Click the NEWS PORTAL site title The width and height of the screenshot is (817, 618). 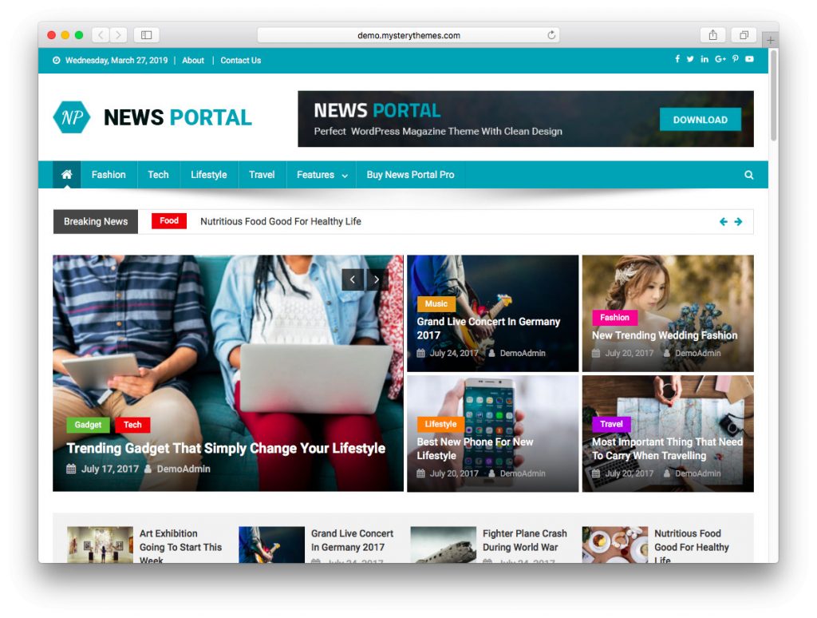click(178, 117)
